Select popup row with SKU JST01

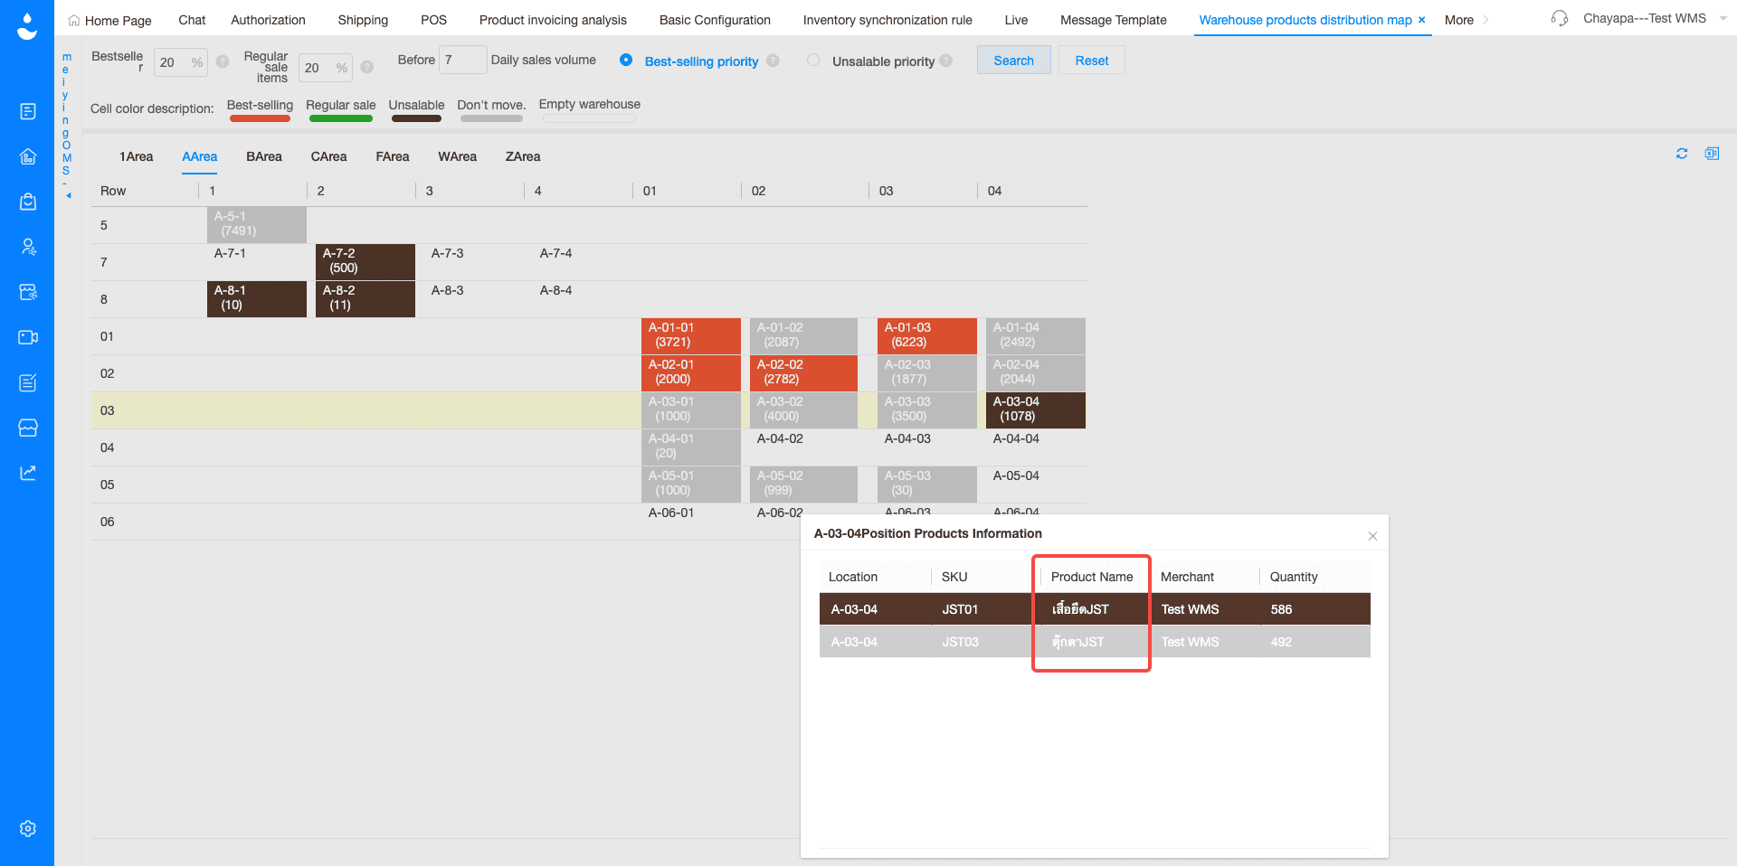pos(1095,609)
